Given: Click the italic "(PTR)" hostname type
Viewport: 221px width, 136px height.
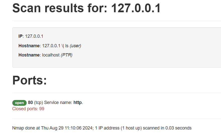Looking at the screenshot, I should [67, 55].
